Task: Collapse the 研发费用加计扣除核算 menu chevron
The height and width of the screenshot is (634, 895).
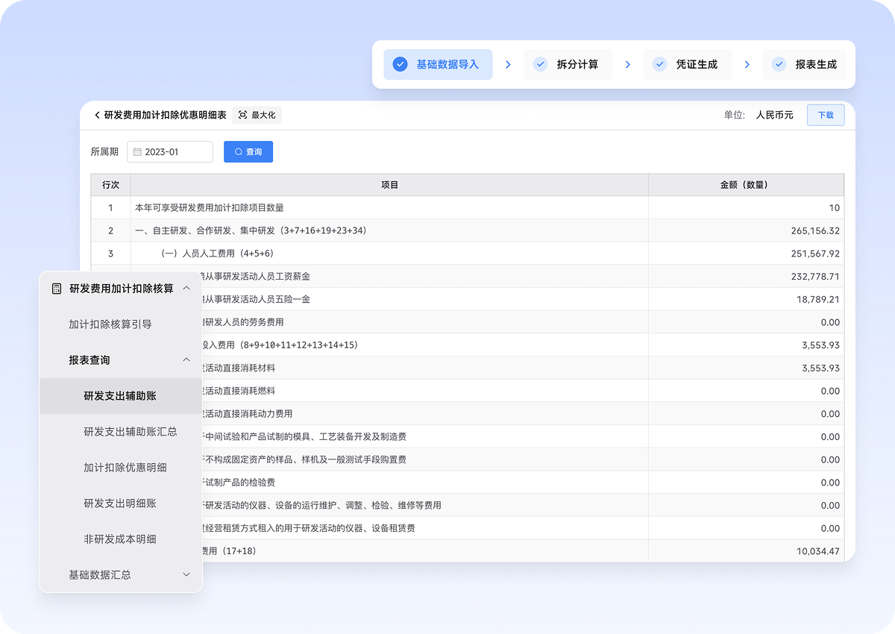Action: click(186, 289)
